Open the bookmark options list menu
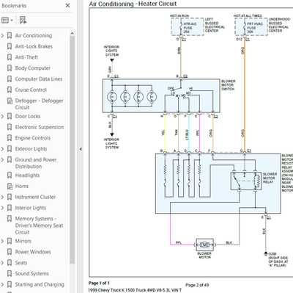This screenshot has width=293, height=293. (x=7, y=20)
